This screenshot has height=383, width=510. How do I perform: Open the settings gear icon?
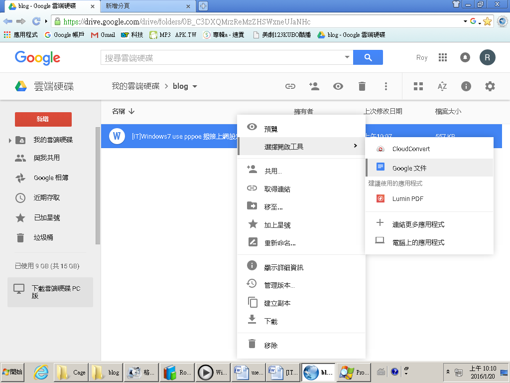[490, 86]
